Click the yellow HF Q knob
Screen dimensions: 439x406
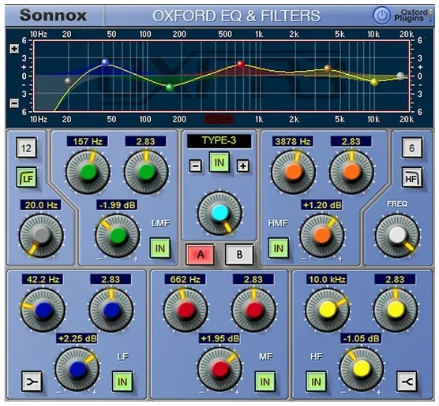[x=396, y=310]
